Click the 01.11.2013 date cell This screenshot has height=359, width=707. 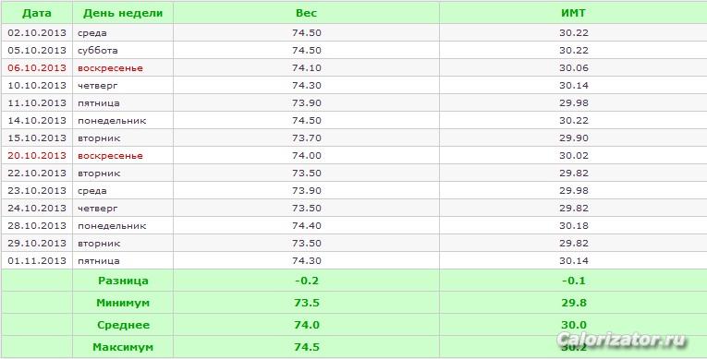(37, 261)
